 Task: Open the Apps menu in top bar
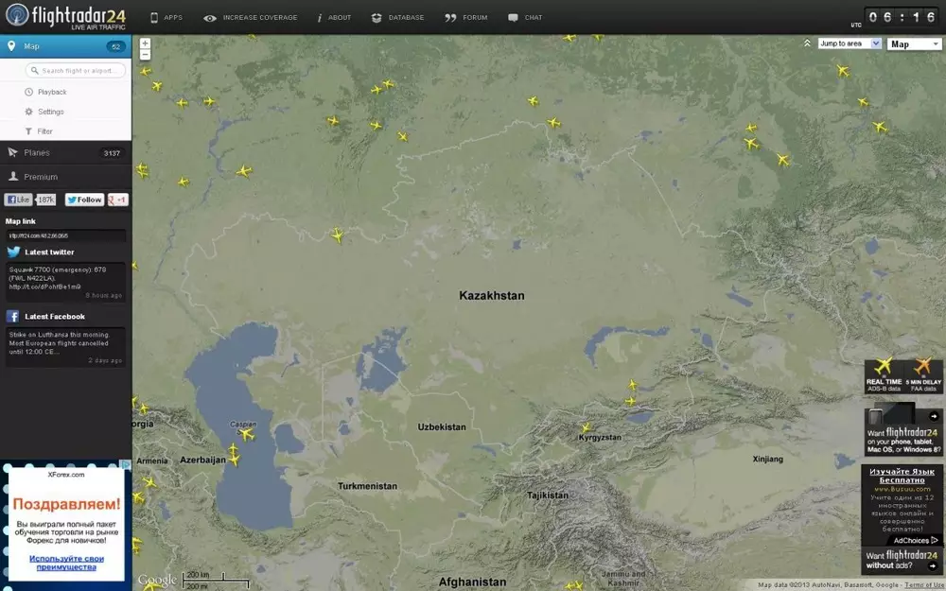click(x=166, y=17)
